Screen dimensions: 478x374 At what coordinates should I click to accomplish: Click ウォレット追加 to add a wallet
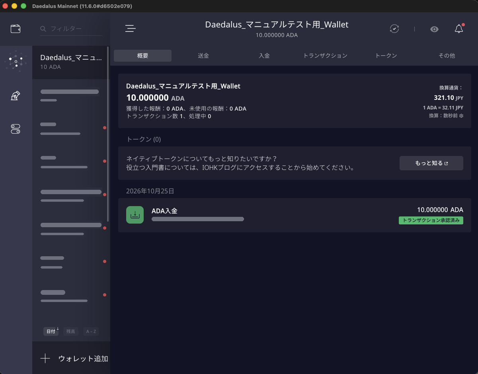tap(71, 358)
